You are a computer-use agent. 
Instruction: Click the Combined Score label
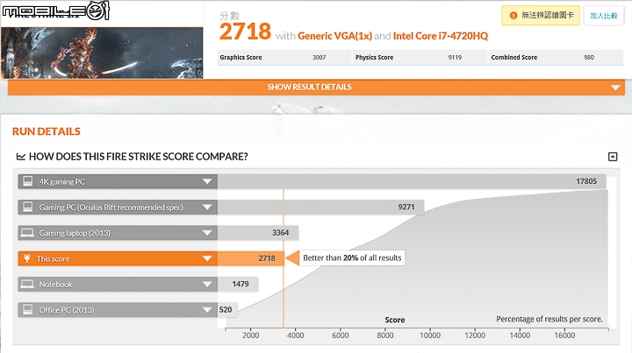click(513, 58)
